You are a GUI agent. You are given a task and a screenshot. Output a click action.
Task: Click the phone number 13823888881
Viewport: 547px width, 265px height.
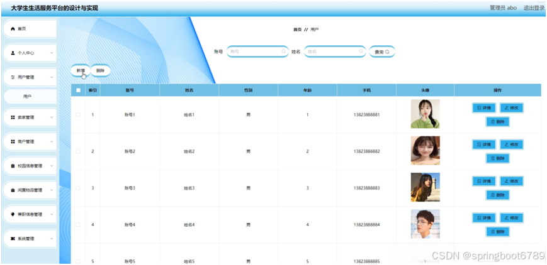point(366,114)
